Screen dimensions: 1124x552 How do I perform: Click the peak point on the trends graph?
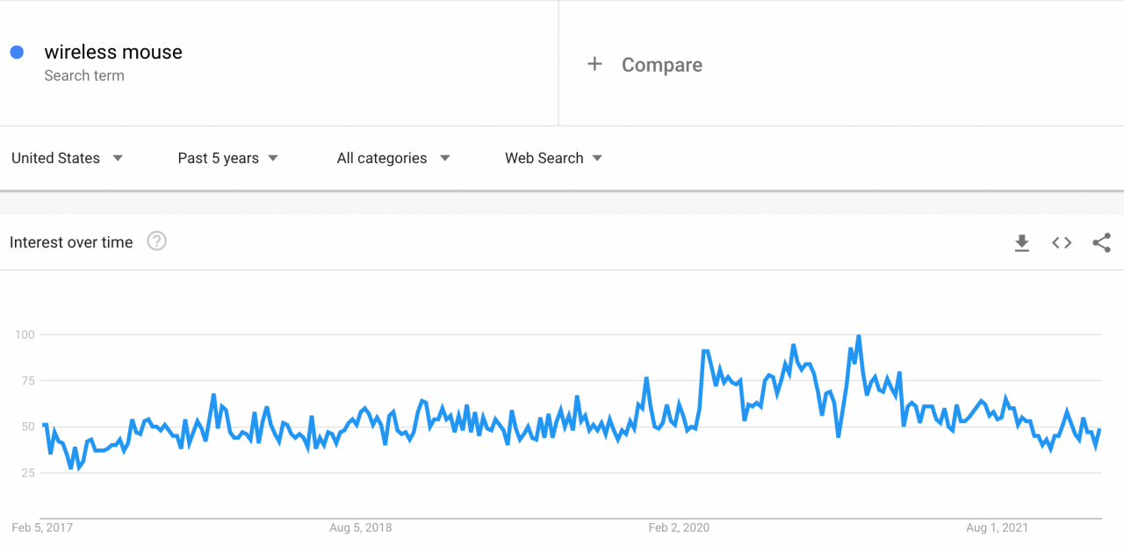pos(858,334)
